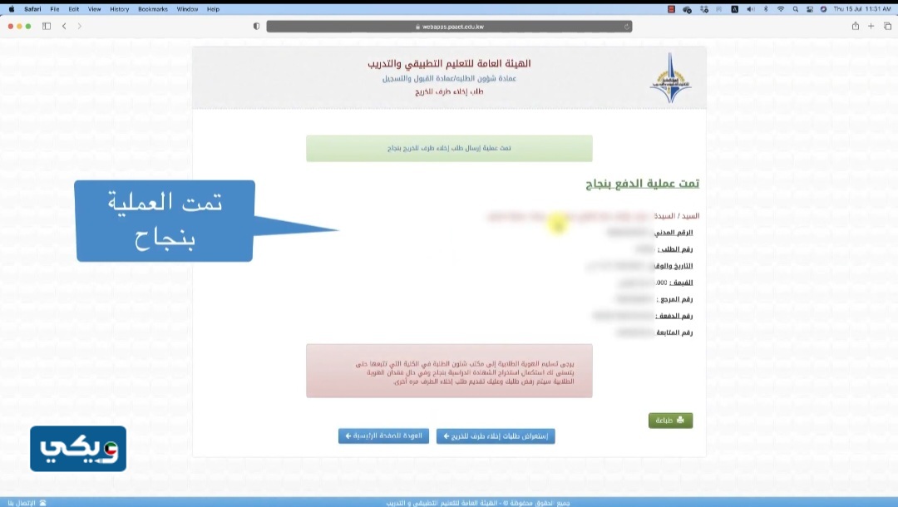Open a new tab with the plus icon
This screenshot has width=898, height=507.
coord(871,27)
